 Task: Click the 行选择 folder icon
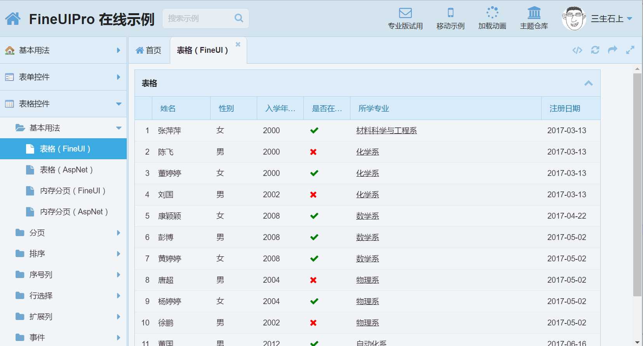tap(20, 295)
